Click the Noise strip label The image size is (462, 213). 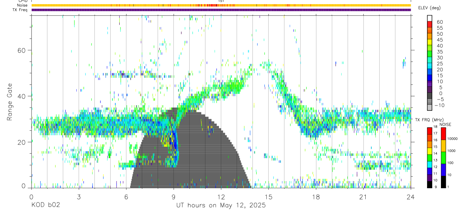tap(23, 5)
